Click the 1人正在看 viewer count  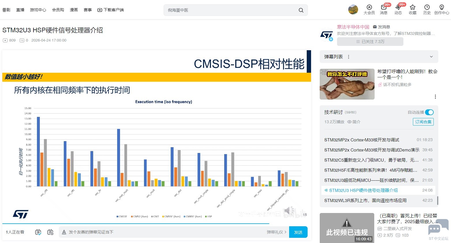pos(15,232)
